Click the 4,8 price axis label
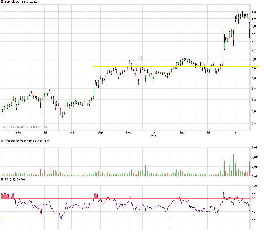The width and height of the screenshot is (264, 232). pyautogui.click(x=254, y=26)
